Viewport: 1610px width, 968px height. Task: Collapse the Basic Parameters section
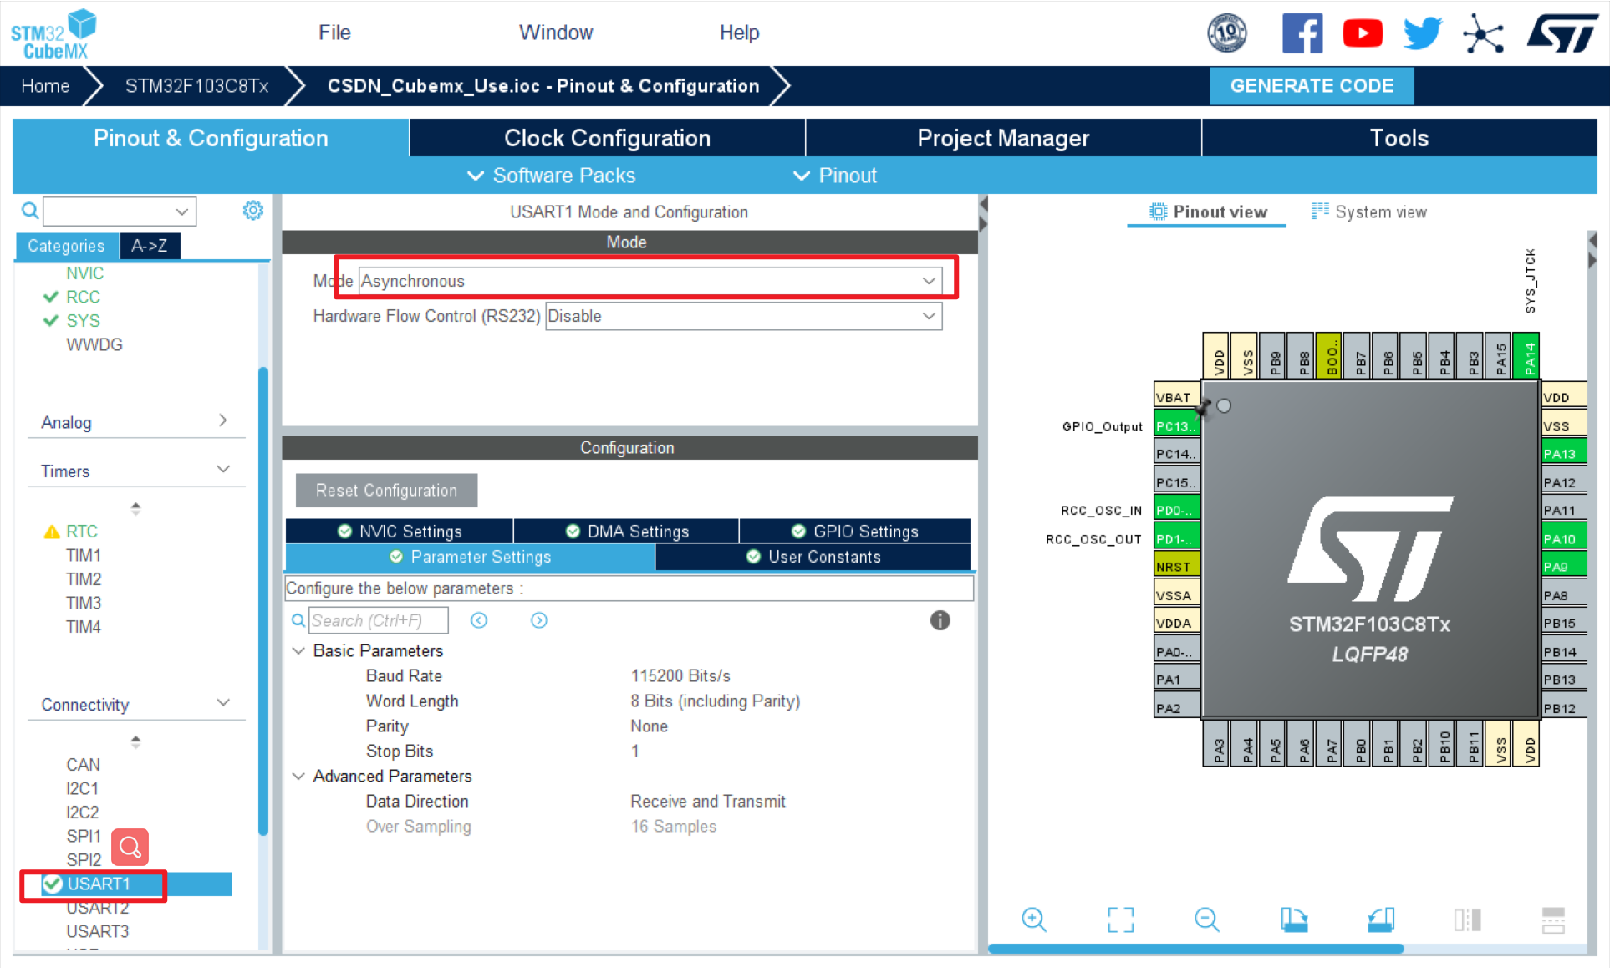click(298, 650)
